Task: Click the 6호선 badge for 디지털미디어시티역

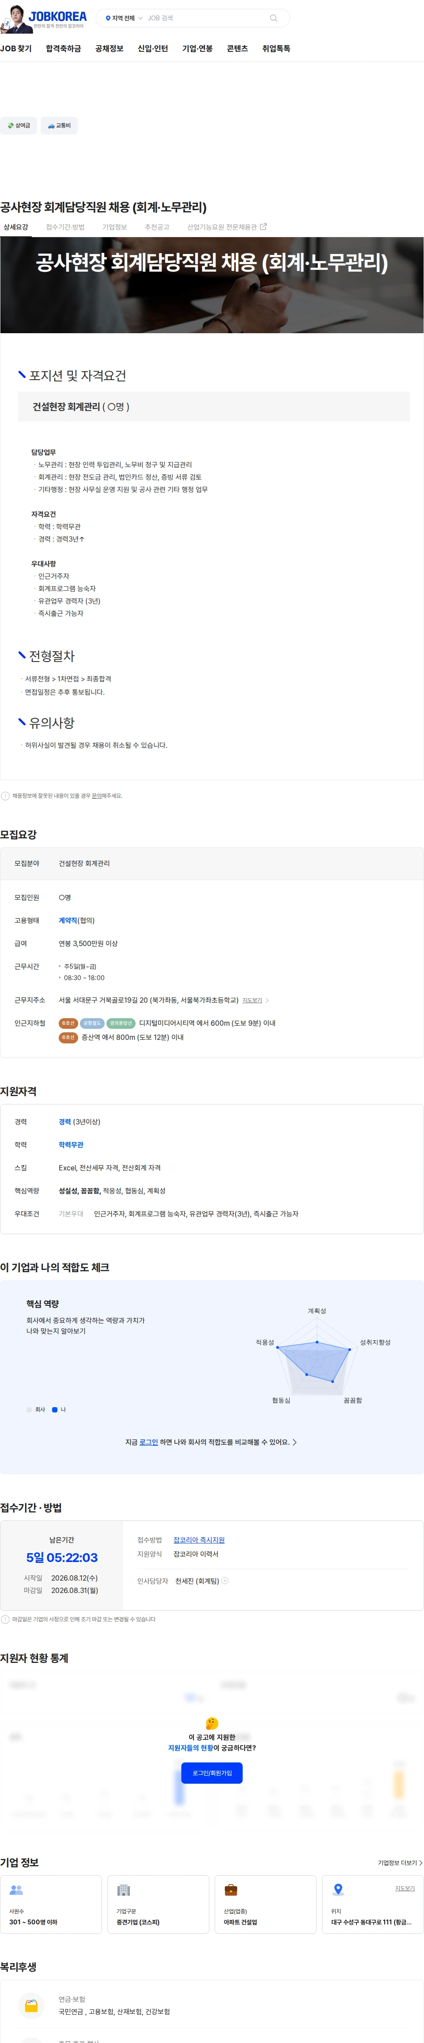Action: coord(68,1023)
